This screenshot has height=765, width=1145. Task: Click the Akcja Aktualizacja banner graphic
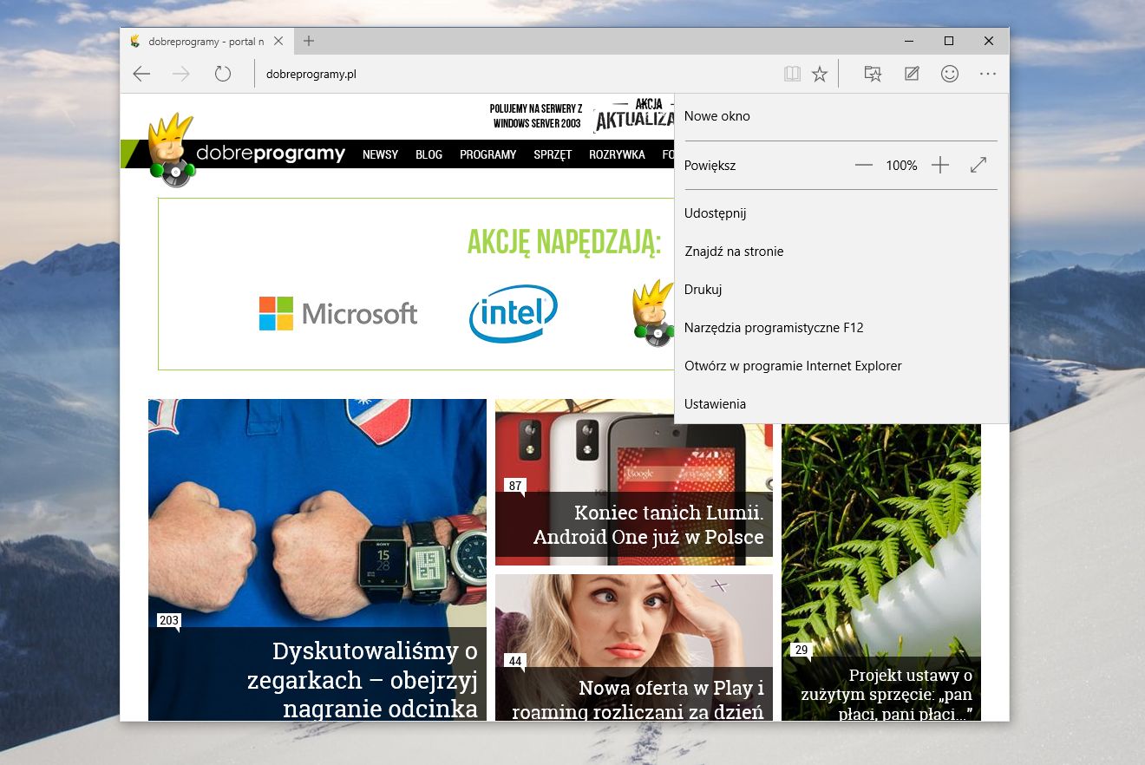pyautogui.click(x=634, y=115)
